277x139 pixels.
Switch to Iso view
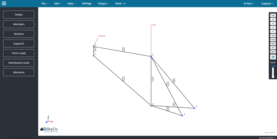click(x=273, y=48)
